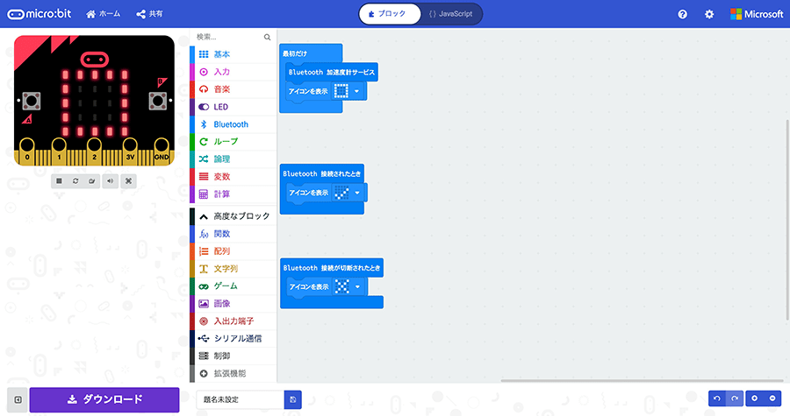
Task: Go to ホーム (Home)
Action: [x=104, y=14]
